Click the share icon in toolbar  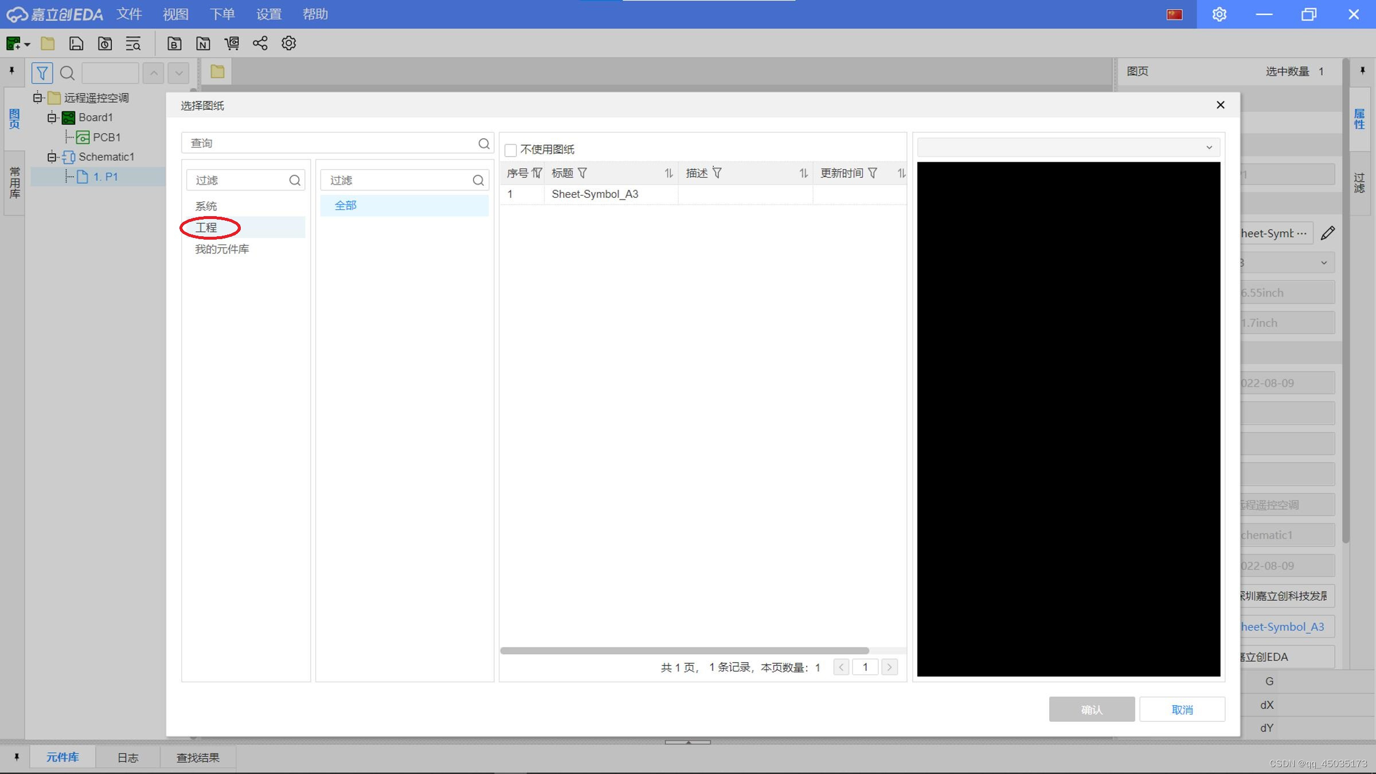[x=260, y=43]
